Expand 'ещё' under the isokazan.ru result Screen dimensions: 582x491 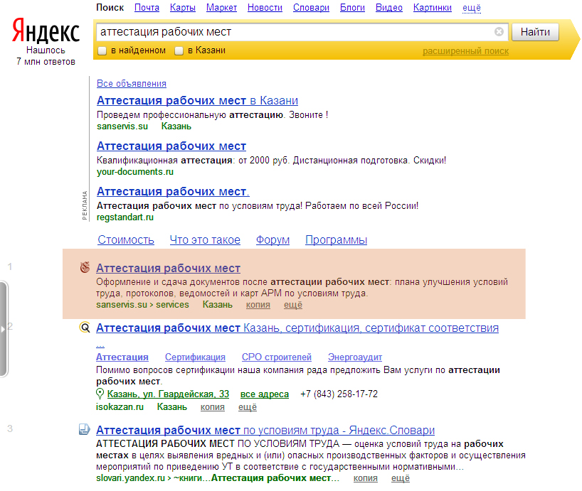(247, 407)
